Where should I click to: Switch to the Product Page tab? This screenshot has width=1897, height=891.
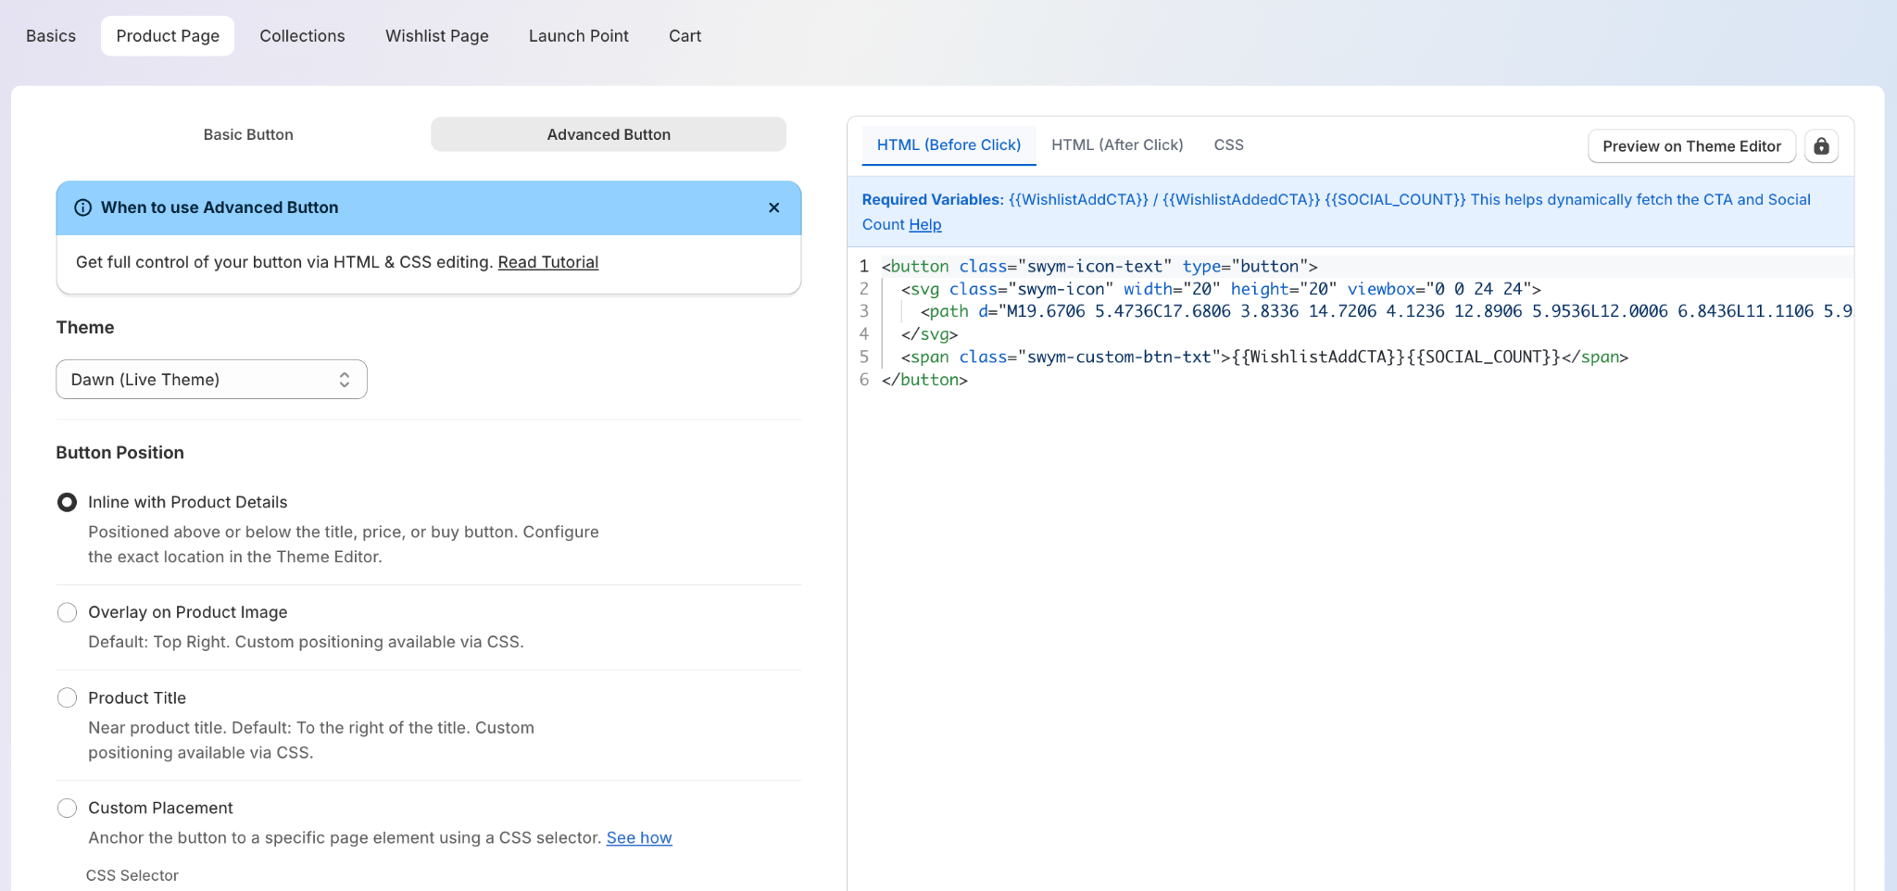pos(168,36)
